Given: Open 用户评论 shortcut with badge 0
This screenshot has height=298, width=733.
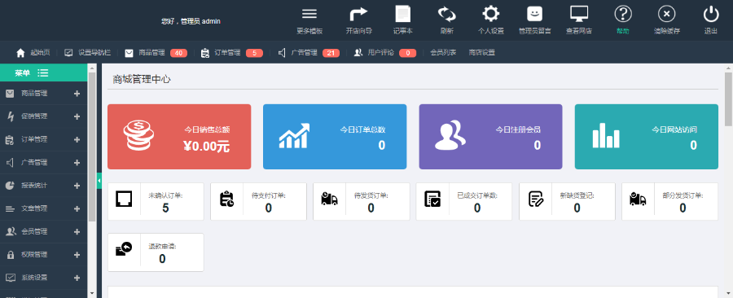Looking at the screenshot, I should click(384, 53).
